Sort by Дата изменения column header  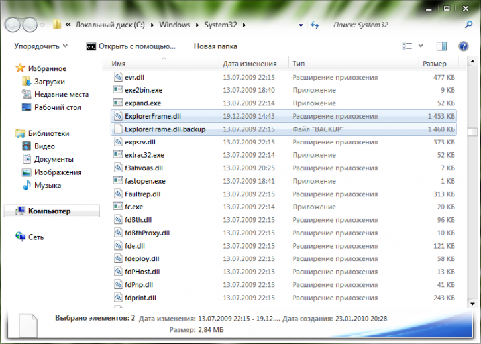click(x=250, y=64)
